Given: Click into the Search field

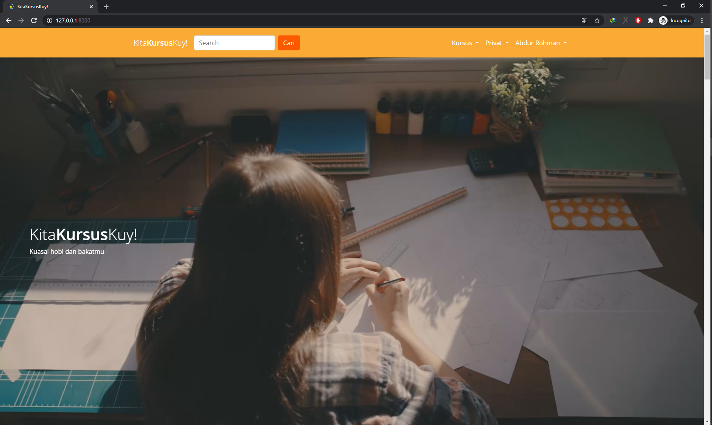Looking at the screenshot, I should point(234,43).
